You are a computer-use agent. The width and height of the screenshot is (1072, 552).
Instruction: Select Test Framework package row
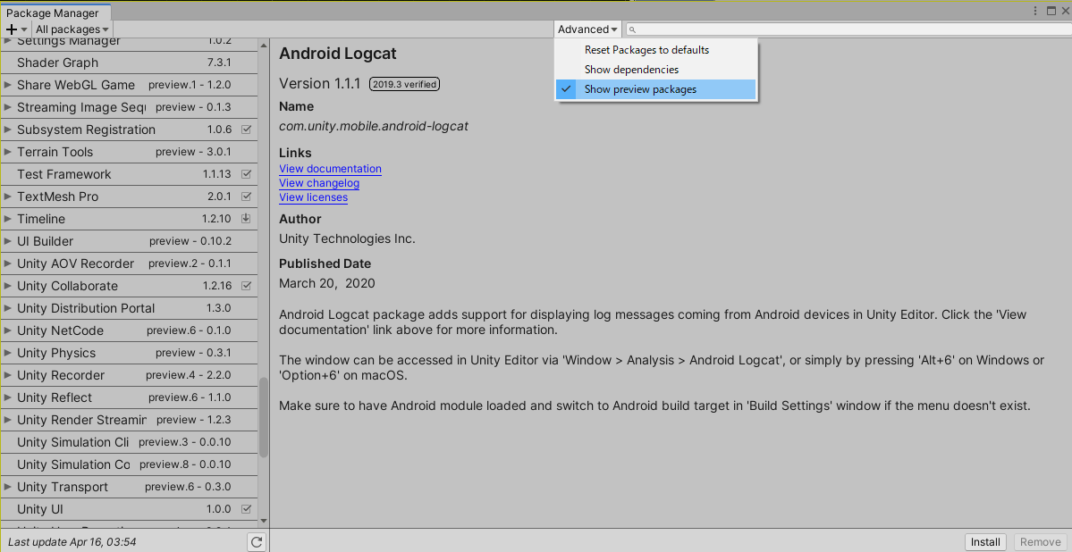129,174
